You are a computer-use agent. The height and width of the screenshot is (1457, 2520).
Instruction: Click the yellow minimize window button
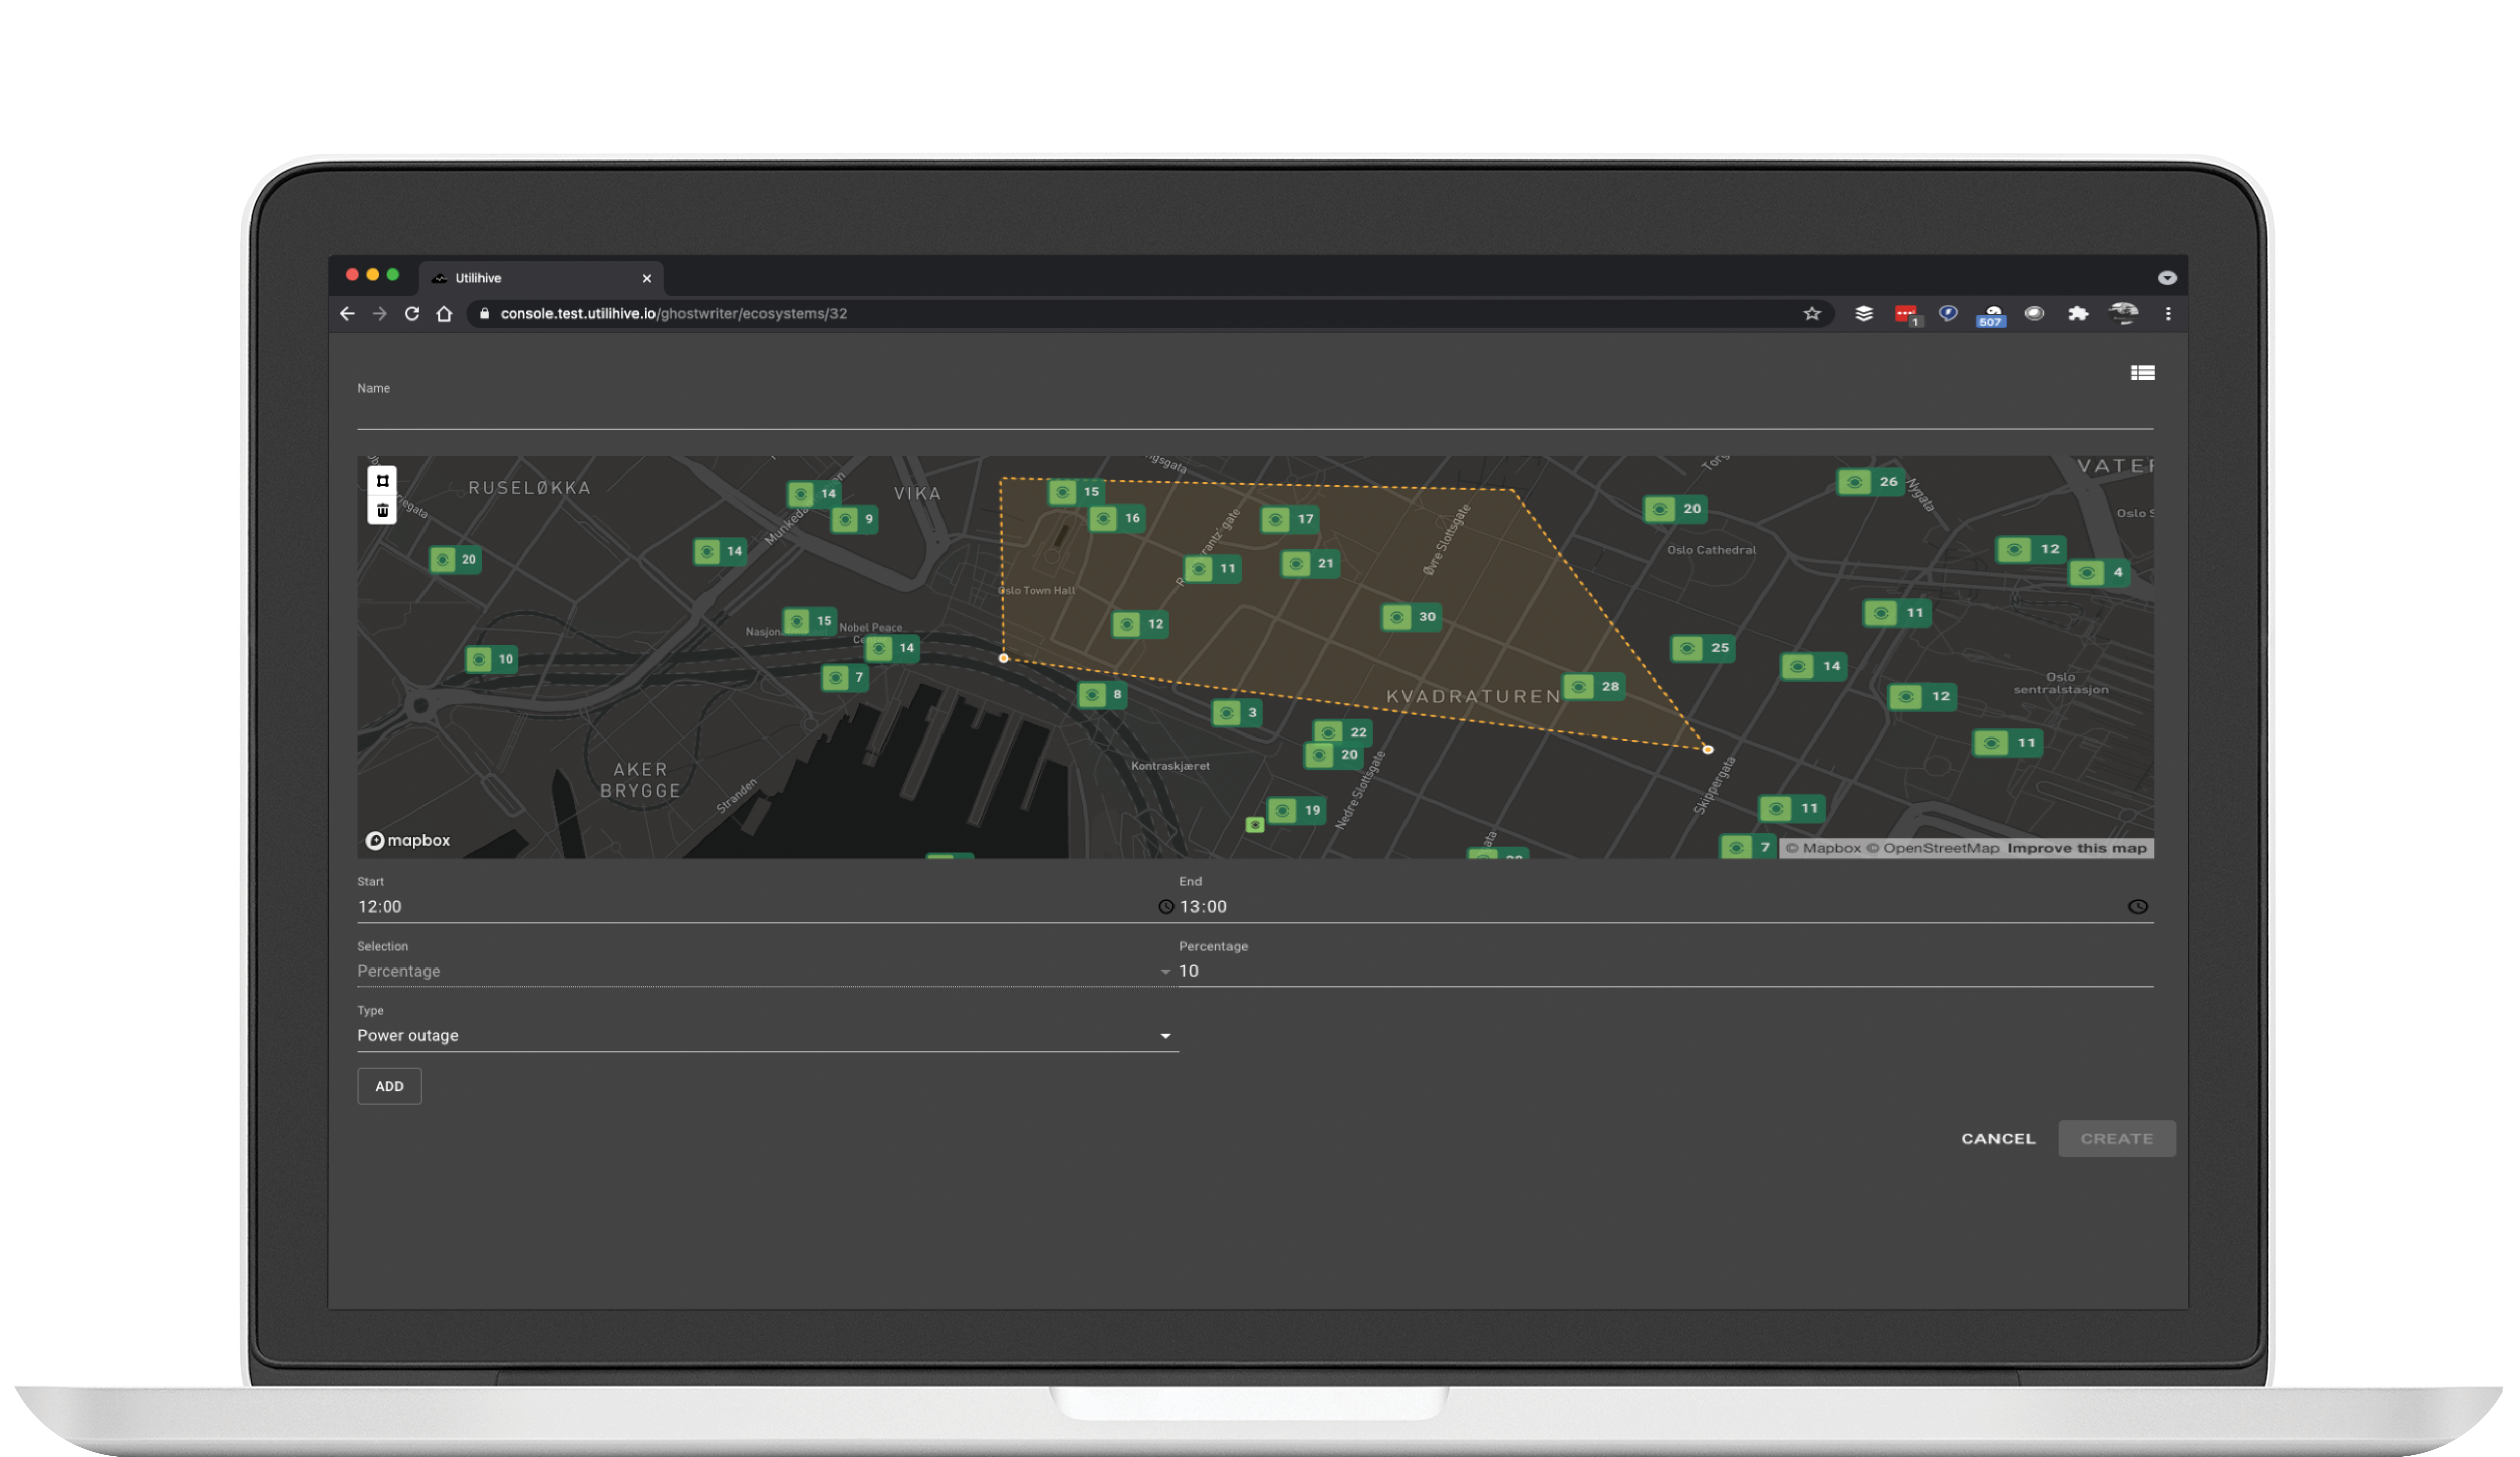point(373,275)
